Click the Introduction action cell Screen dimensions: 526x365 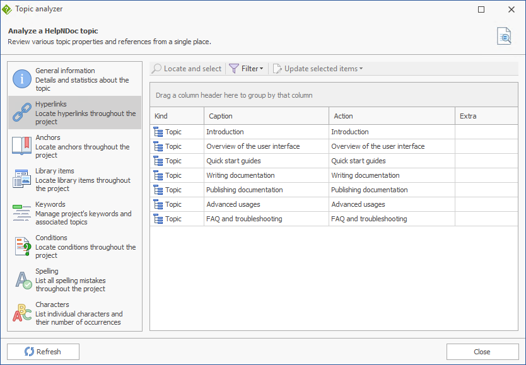click(392, 132)
